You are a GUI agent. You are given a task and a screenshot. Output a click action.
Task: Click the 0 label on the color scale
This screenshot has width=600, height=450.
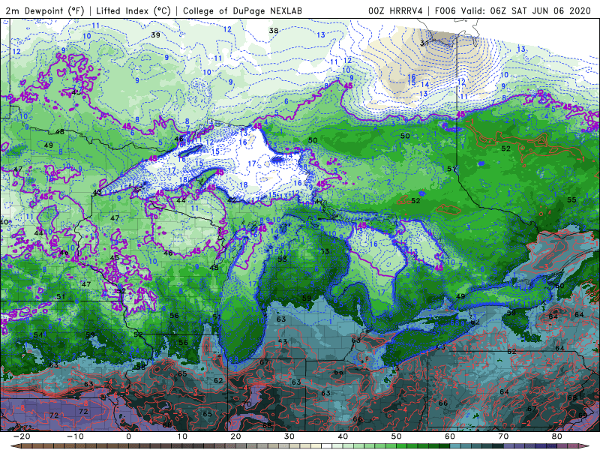(x=128, y=436)
